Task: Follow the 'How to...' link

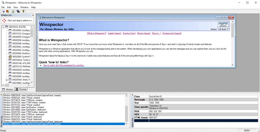Action: click(x=156, y=33)
